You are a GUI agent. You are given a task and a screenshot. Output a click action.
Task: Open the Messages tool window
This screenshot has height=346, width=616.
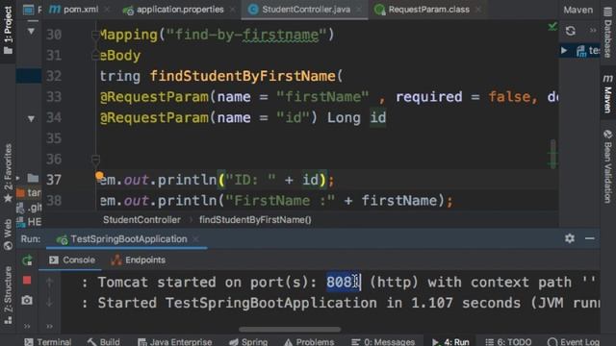click(383, 342)
